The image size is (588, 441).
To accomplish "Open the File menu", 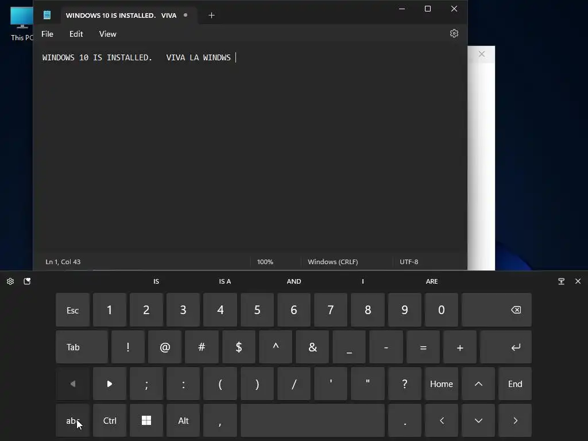I will pos(47,34).
